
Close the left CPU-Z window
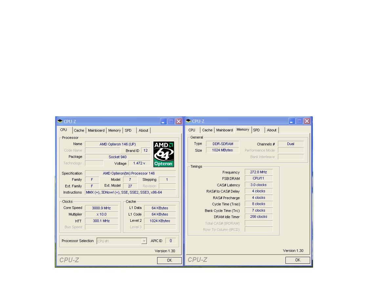coord(178,121)
